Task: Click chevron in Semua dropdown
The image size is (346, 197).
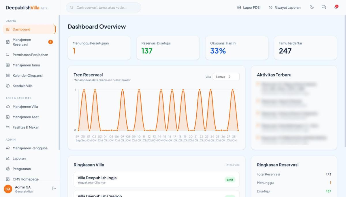Action: pyautogui.click(x=230, y=77)
